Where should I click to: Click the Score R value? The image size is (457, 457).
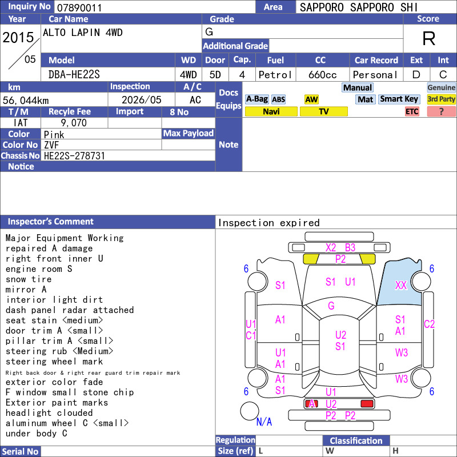click(x=429, y=38)
